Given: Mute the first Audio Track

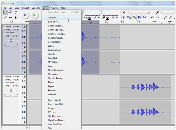Looking at the screenshot, I should pos(7,36).
